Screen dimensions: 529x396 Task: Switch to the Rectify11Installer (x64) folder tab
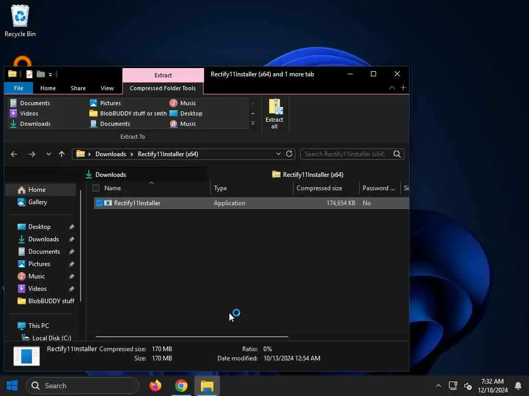308,174
